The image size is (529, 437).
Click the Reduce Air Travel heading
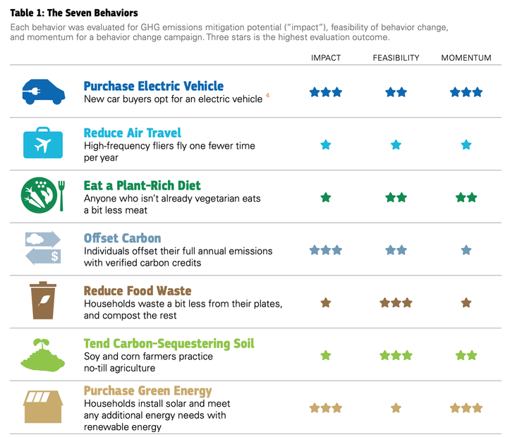tap(133, 133)
